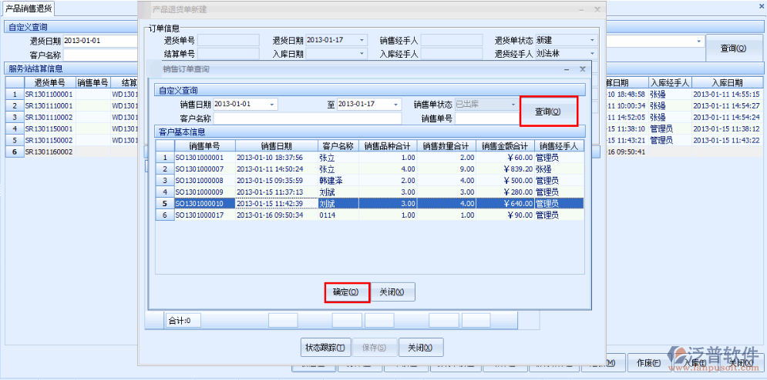Screen dimensions: 767x380
Task: Click the 状态跟踪 button
Action: (x=325, y=347)
